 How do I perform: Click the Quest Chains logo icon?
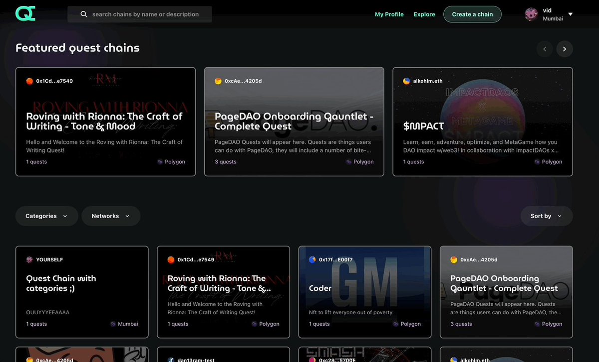pos(25,14)
